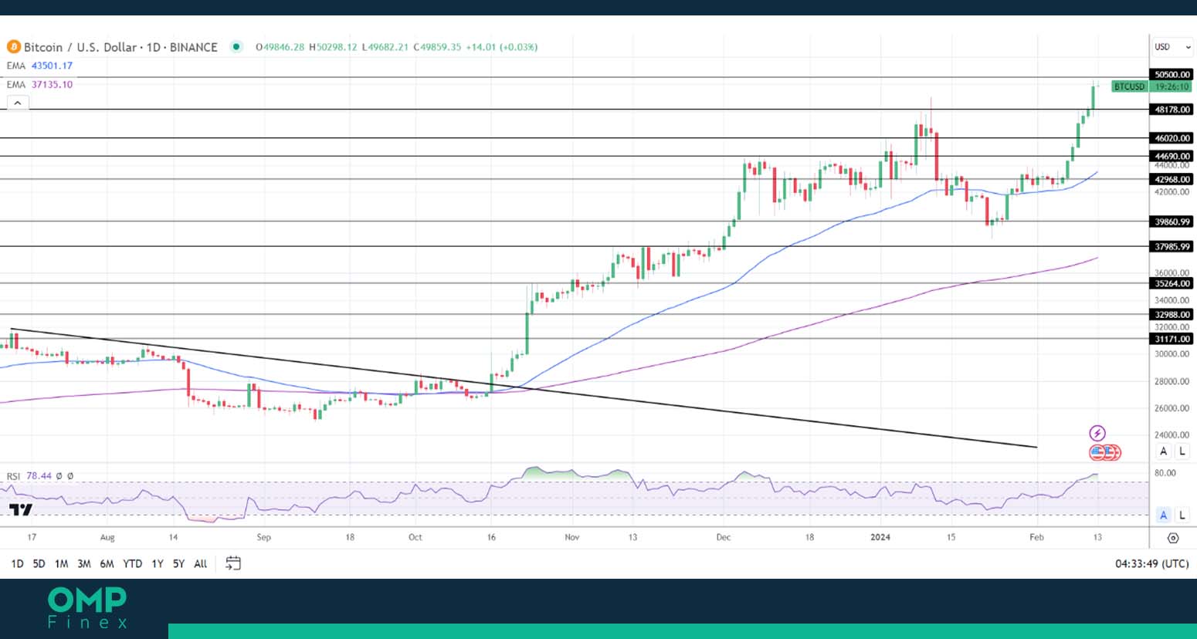Click the 19:26:10 bar countdown label

pos(1172,86)
